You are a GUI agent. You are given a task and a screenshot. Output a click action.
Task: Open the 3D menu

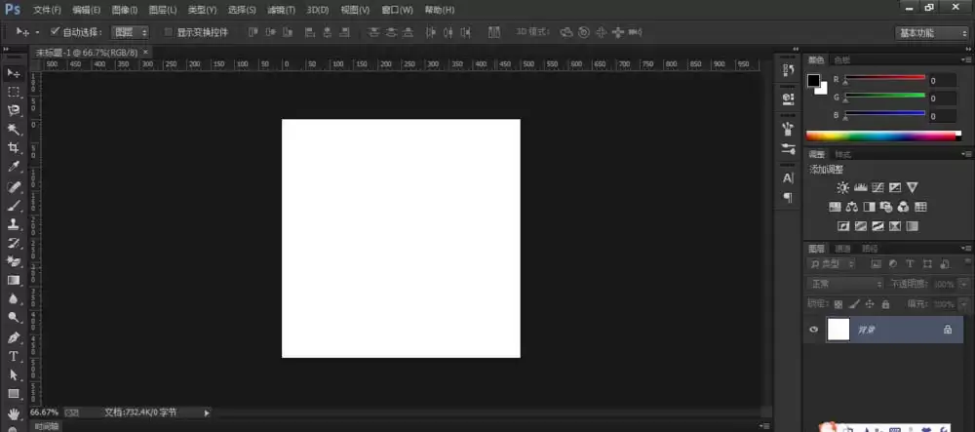click(318, 10)
